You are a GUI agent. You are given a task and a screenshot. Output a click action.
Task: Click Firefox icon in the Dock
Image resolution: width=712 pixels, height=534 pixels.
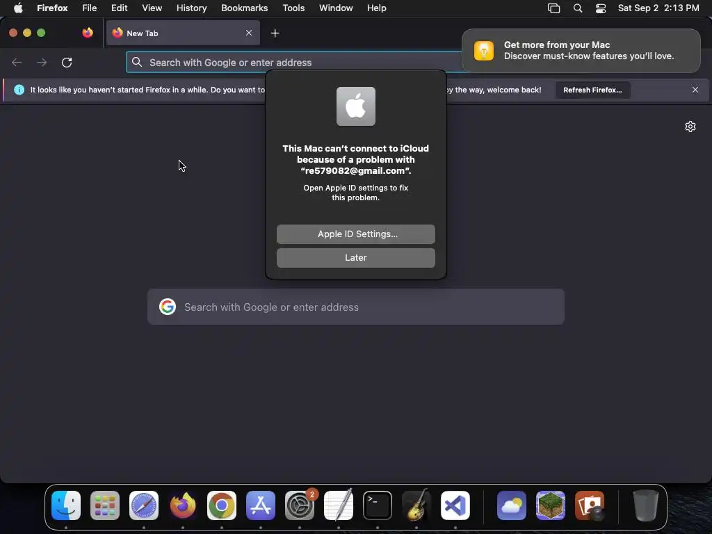tap(183, 505)
